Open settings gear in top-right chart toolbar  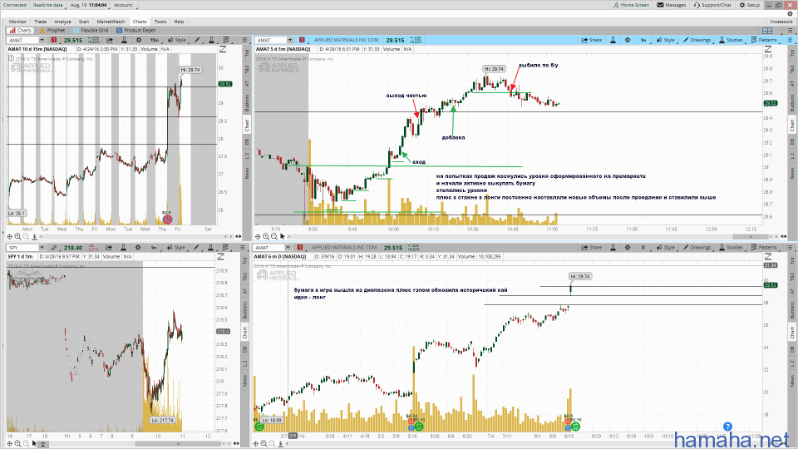pyautogui.click(x=628, y=40)
